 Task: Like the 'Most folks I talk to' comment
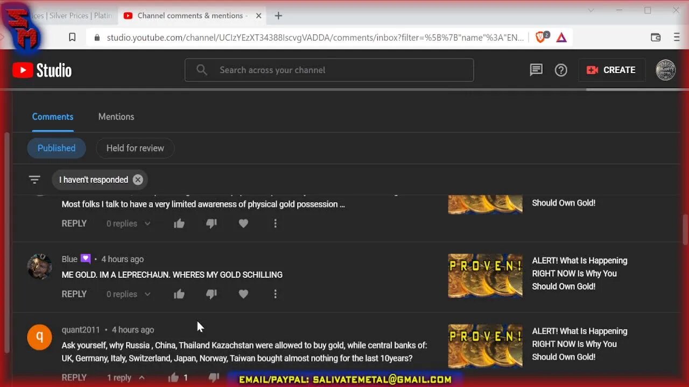[x=179, y=224]
